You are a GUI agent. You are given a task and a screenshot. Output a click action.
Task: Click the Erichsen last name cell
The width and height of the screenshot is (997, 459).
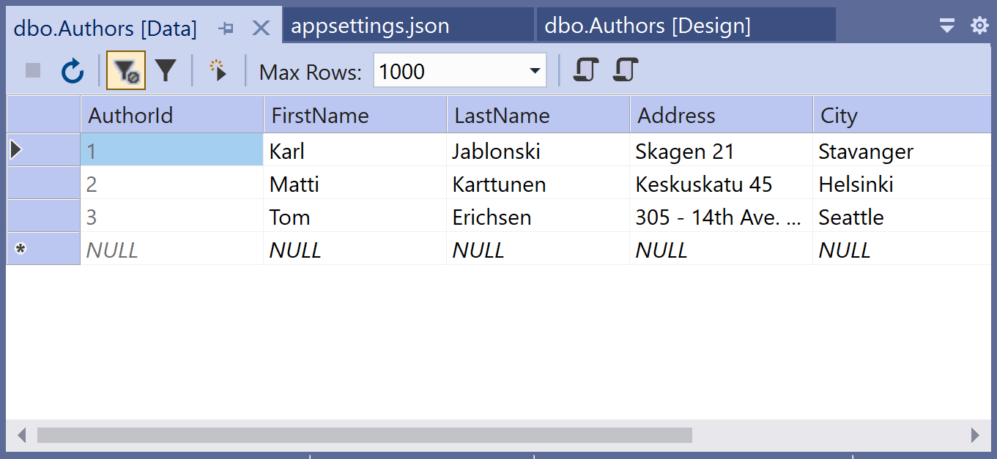tap(538, 216)
